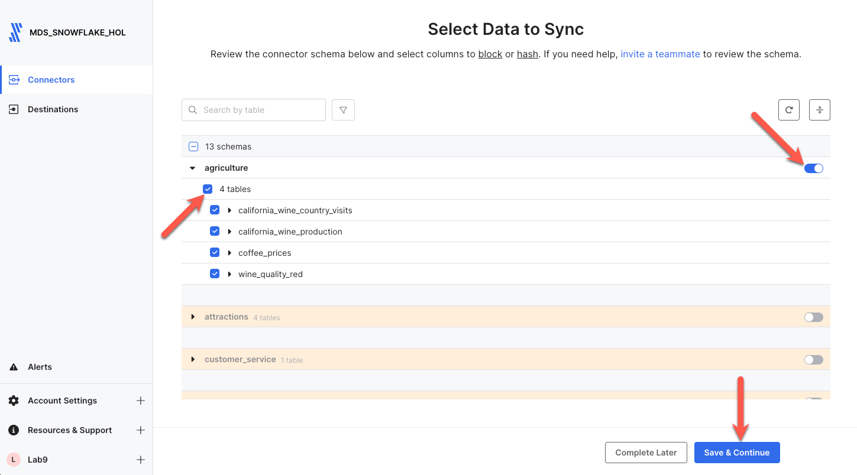Click the collapse all icon button
Viewport: 857px width, 475px height.
[x=819, y=110]
